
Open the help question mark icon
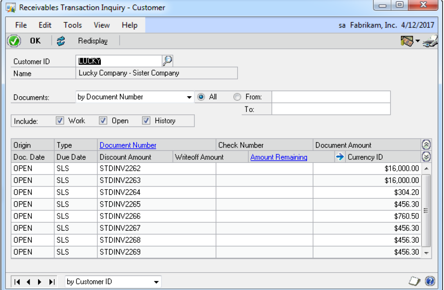pyautogui.click(x=430, y=281)
